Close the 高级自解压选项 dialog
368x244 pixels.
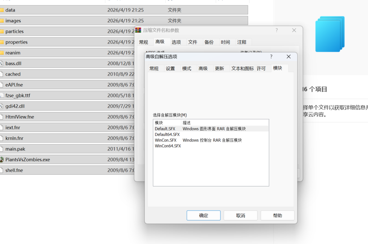[289, 57]
